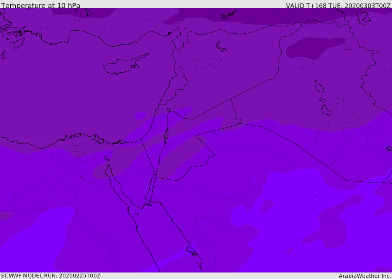
Task: Click the 'VALID T+168 TUE. 20200303T00Z' label
Action: coord(338,6)
